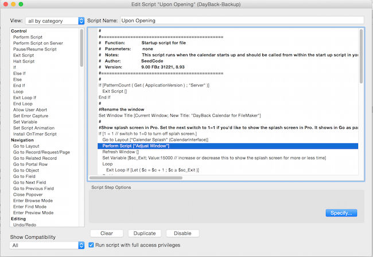This screenshot has width=373, height=257.
Task: Select 'Perform Script' in the steps list
Action: coord(28,37)
